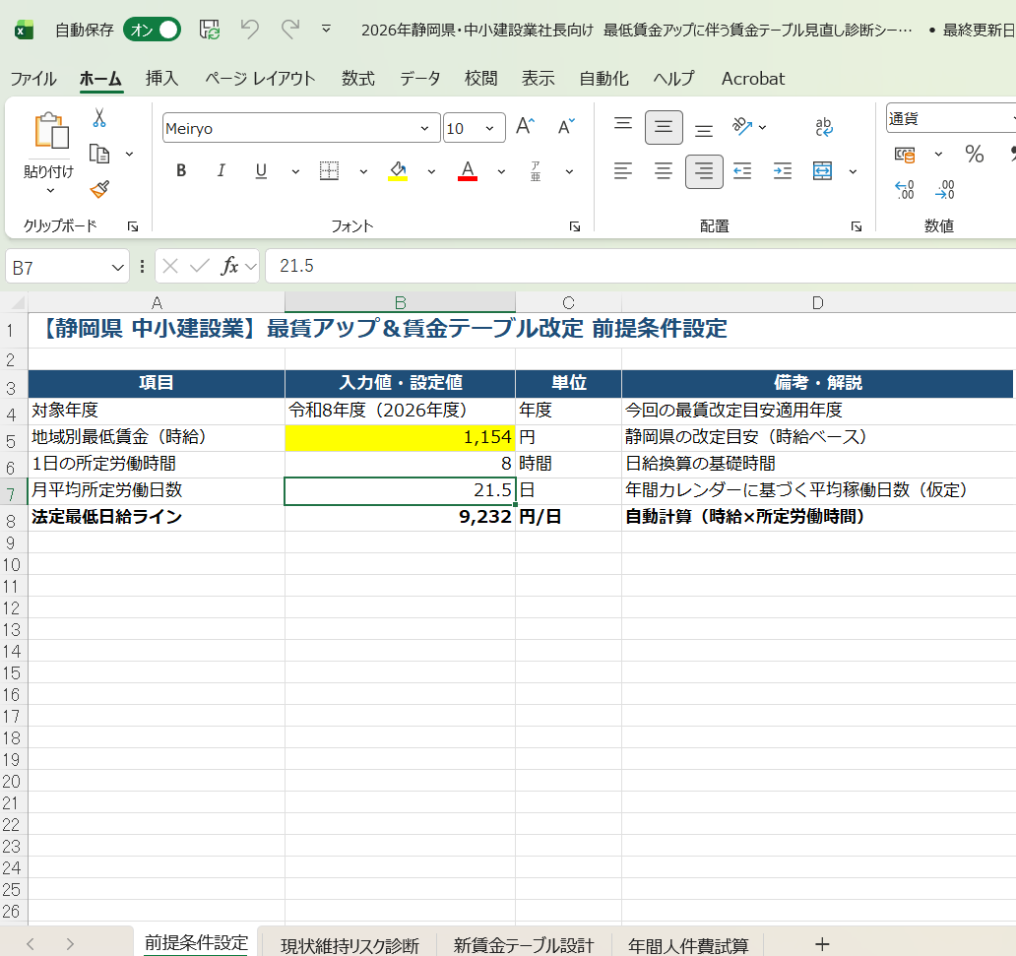This screenshot has height=956, width=1016.
Task: Open the Customize Quick Access Toolbar dropdown
Action: tap(327, 30)
